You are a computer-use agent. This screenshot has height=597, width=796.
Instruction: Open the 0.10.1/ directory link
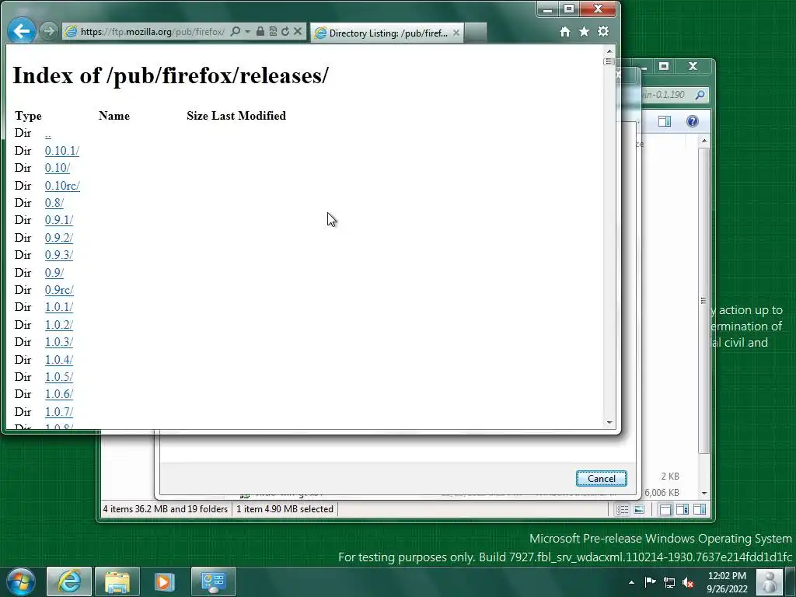[62, 151]
